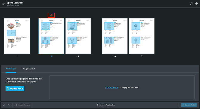Delete page 2 with trash icon
200x109 pixels.
coord(51,15)
